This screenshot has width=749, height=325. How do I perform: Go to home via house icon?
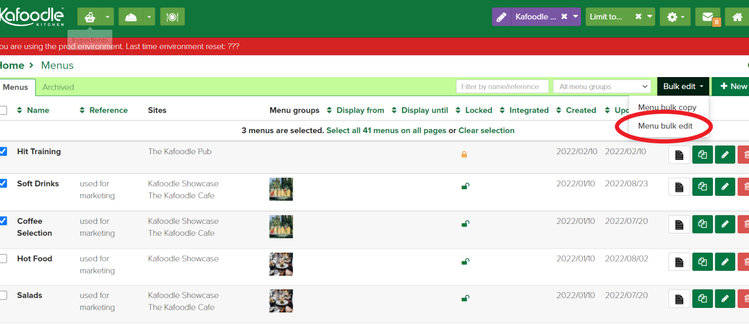pos(736,17)
